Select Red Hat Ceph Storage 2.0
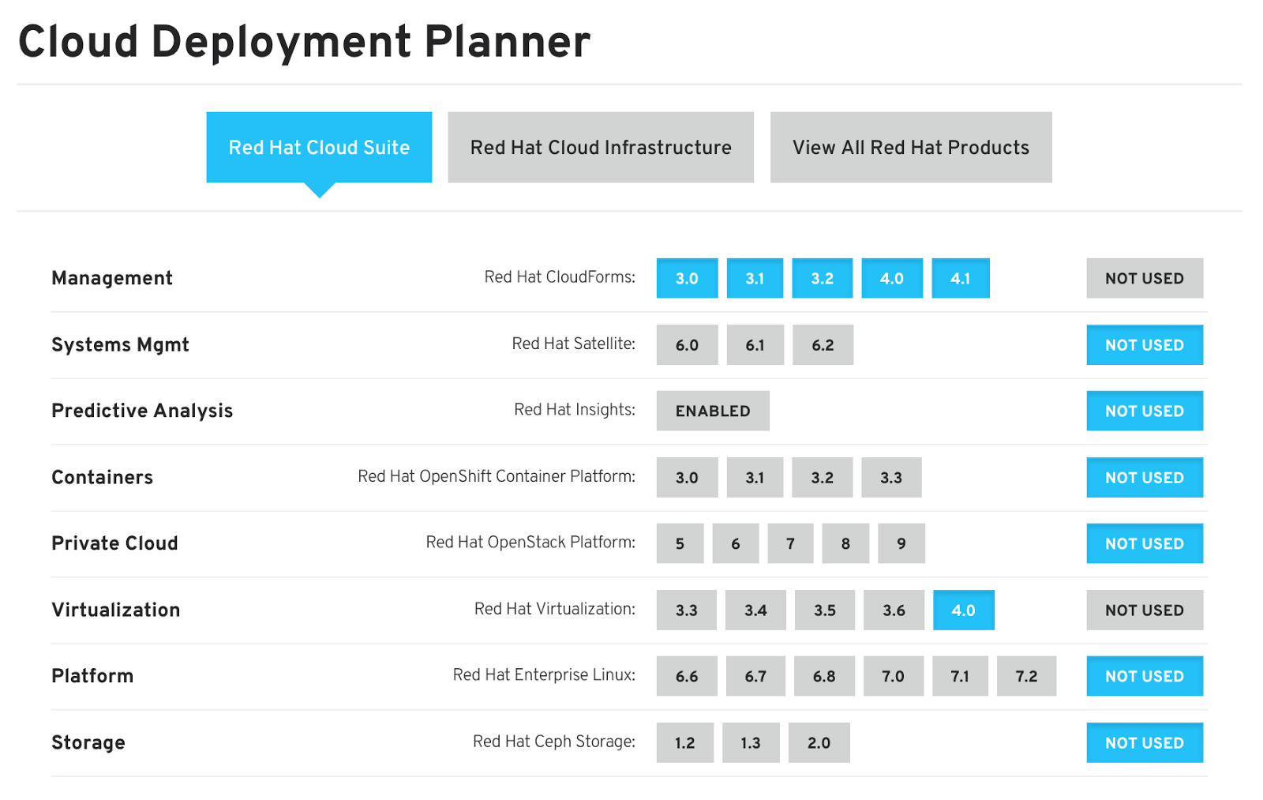 coord(819,742)
